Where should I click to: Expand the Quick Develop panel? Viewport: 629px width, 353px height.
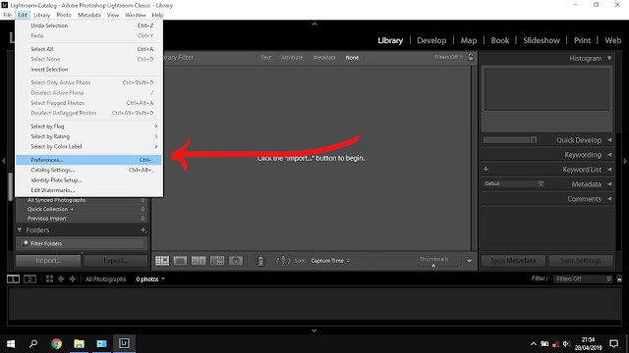[609, 140]
